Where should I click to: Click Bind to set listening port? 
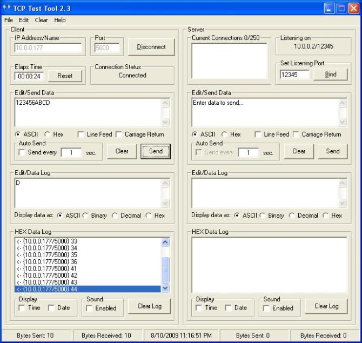pos(331,75)
